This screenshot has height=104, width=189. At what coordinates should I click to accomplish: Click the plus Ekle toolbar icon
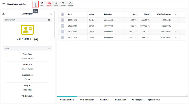[x=35, y=4]
